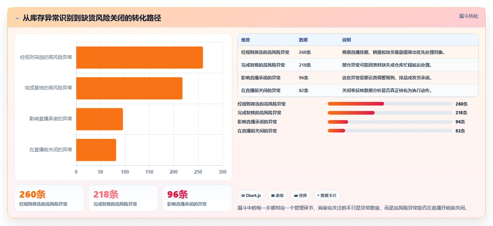Open the 260条 data card

pos(49,198)
